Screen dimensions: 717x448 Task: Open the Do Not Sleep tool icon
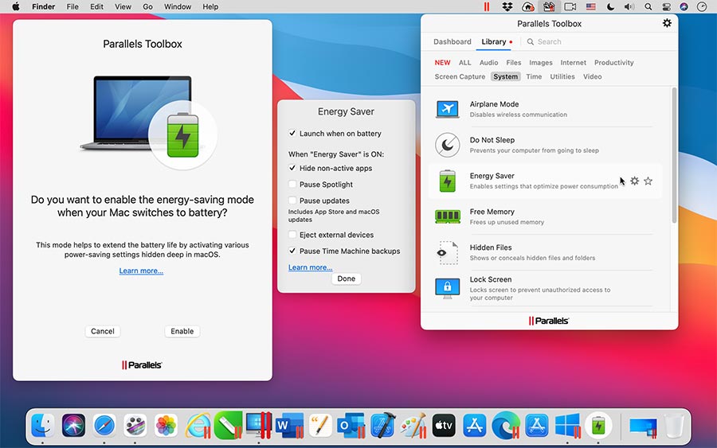pos(448,145)
